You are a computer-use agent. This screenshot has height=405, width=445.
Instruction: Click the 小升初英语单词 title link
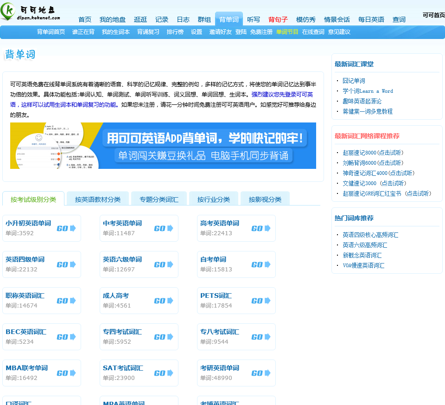click(28, 223)
